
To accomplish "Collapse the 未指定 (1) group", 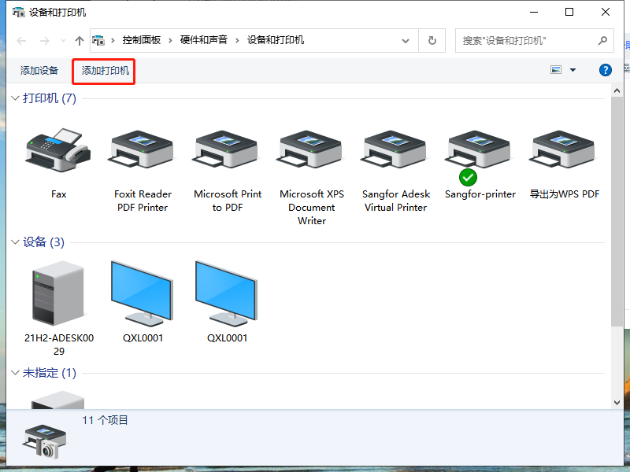I will pyautogui.click(x=15, y=373).
